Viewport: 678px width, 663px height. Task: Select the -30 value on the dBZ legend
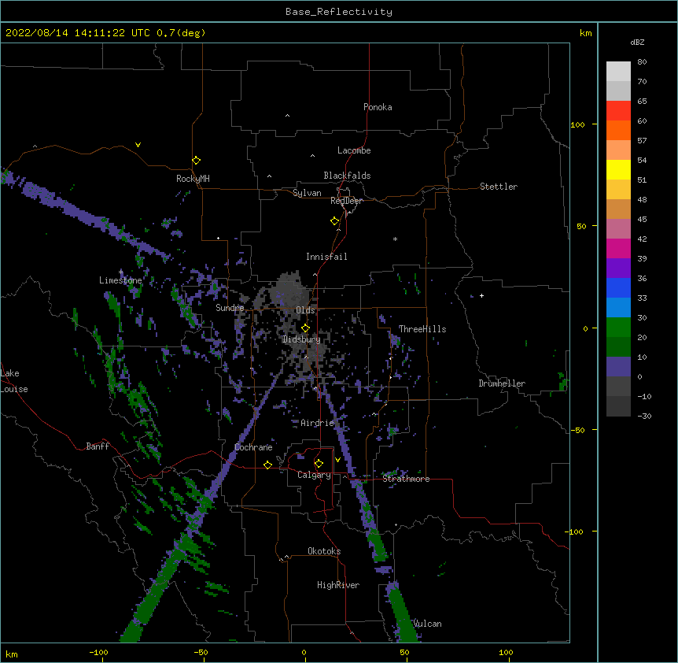tap(644, 416)
